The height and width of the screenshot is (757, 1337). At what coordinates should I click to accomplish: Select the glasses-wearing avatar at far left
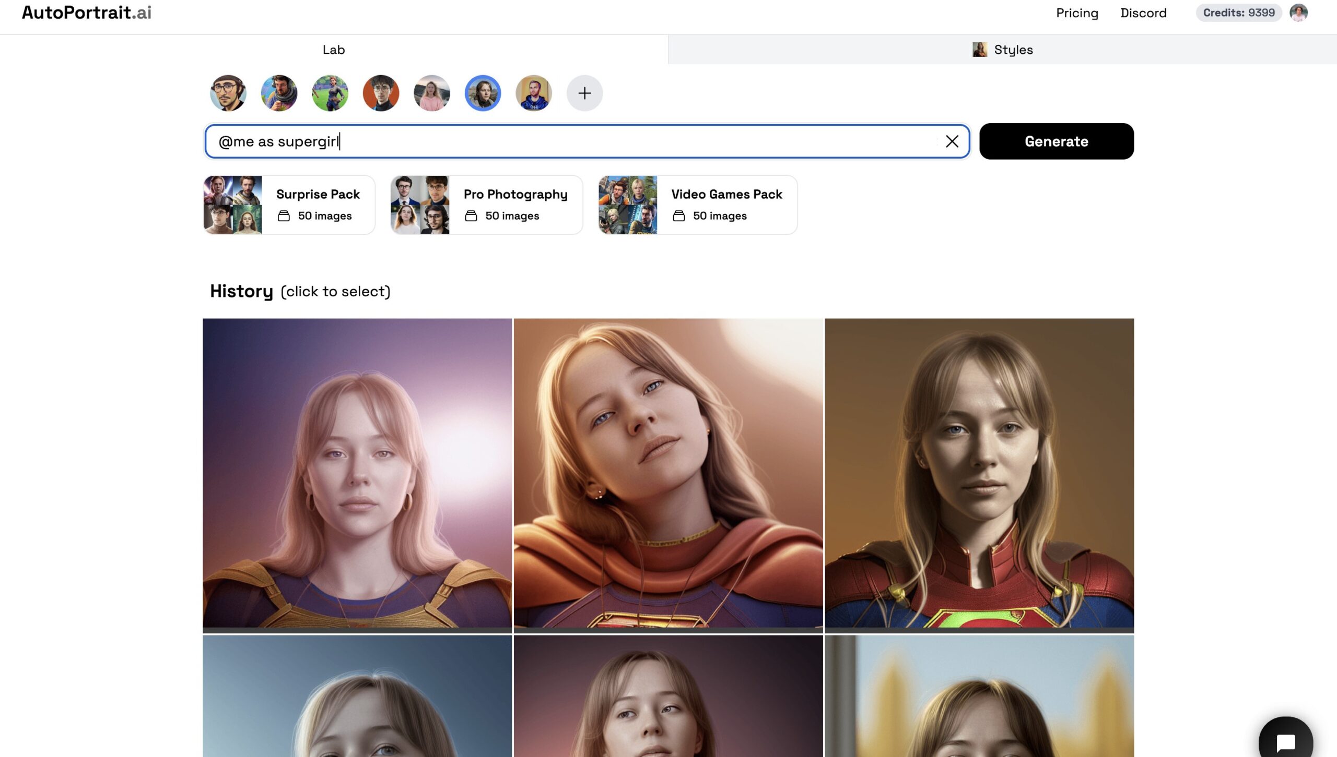coord(228,93)
